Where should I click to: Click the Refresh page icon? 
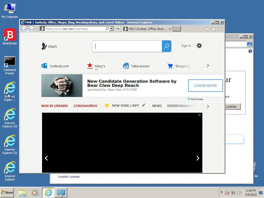pyautogui.click(x=118, y=29)
